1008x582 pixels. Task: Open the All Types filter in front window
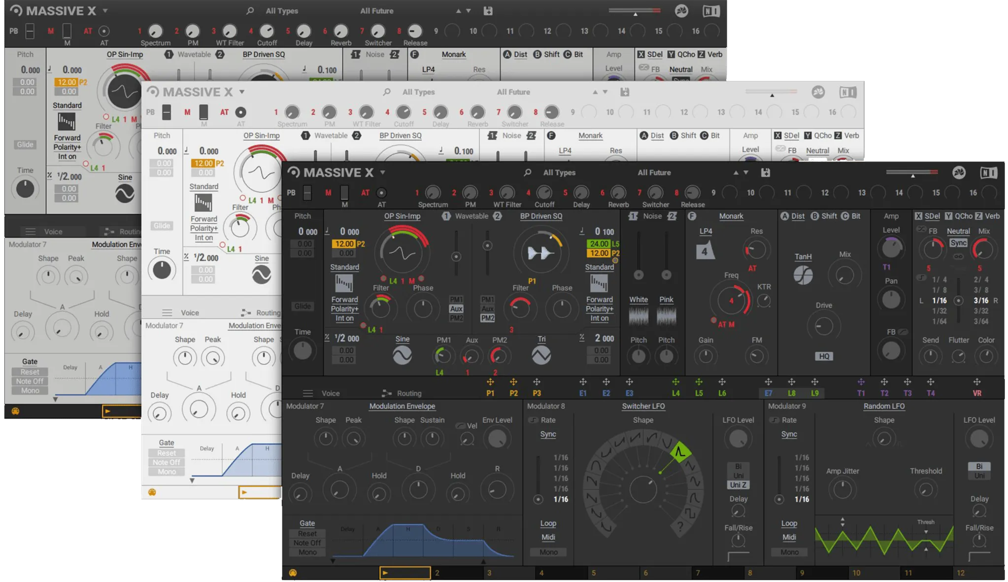(559, 172)
